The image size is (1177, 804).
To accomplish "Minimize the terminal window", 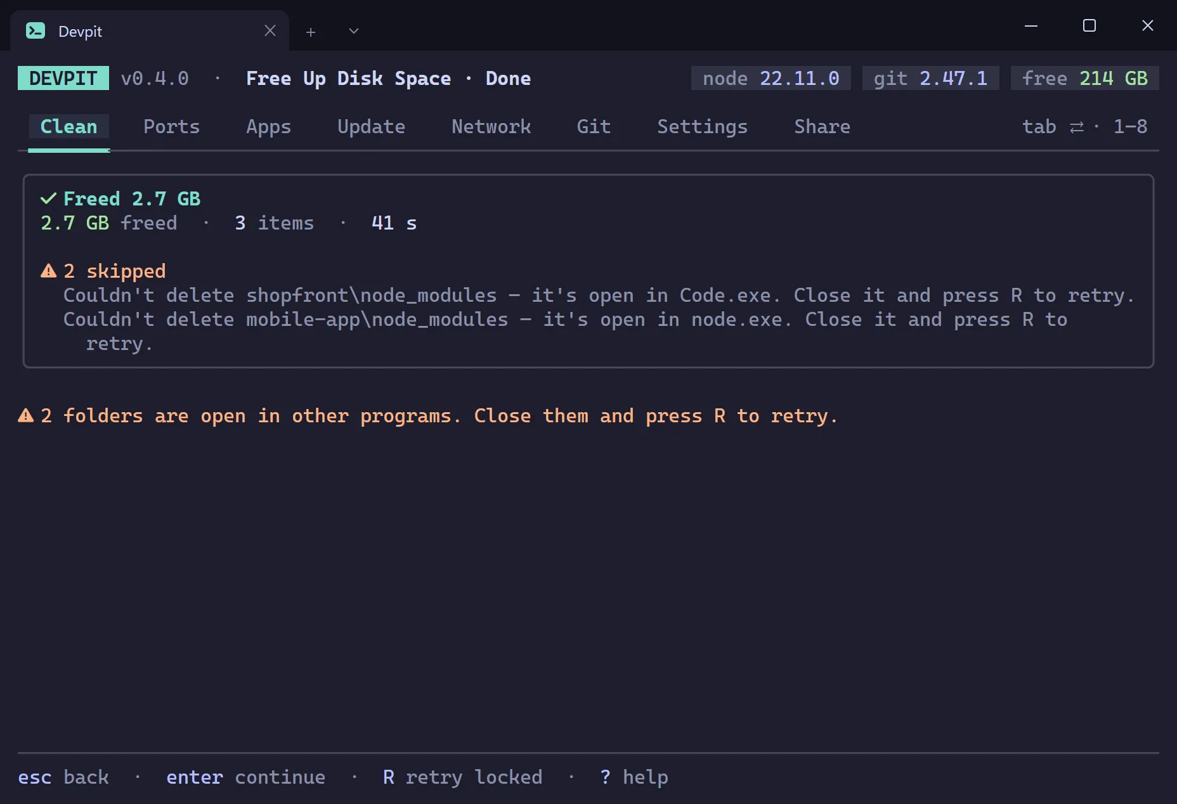I will [x=1031, y=25].
